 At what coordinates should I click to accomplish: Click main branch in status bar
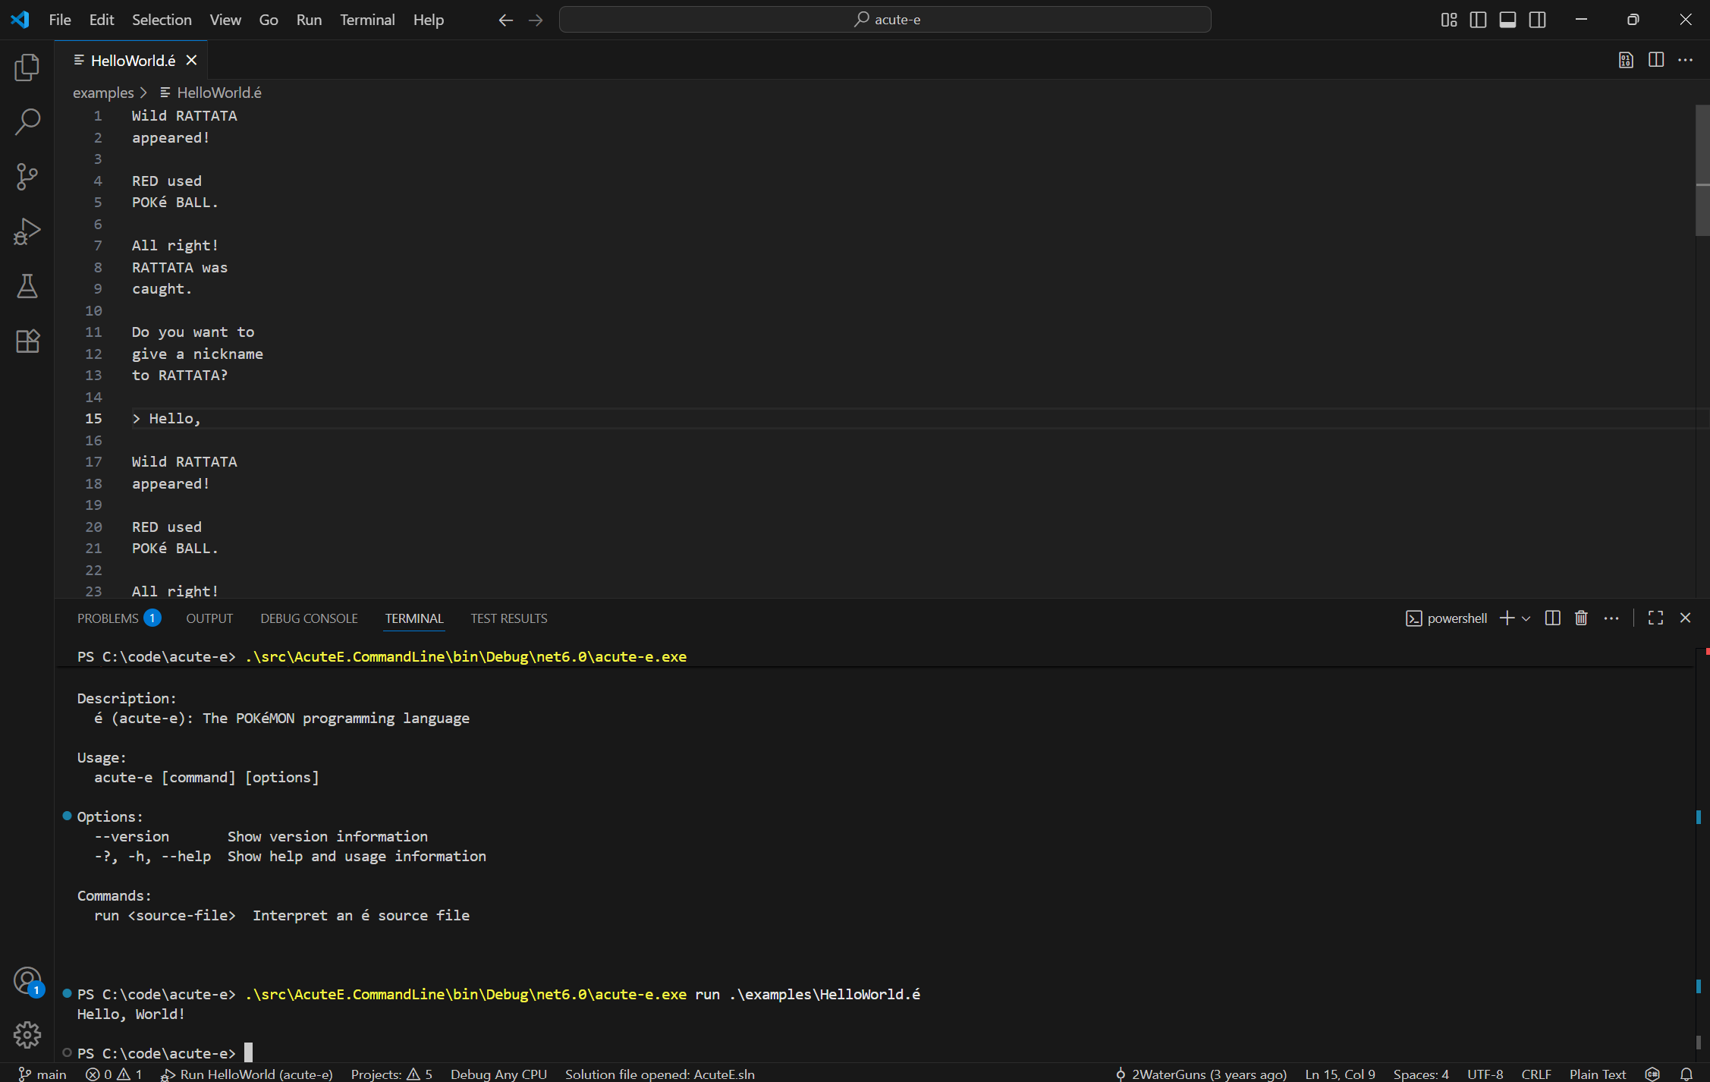[x=43, y=1074]
